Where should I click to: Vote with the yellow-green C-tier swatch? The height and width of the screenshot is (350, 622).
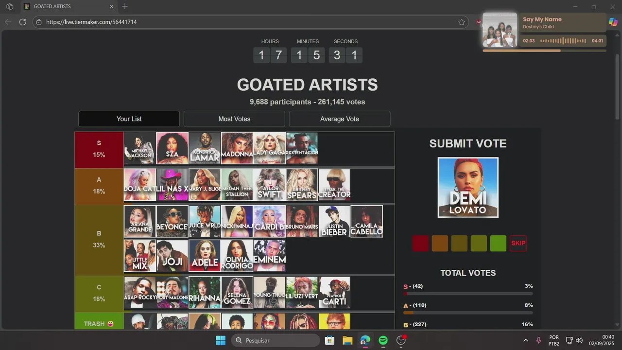479,243
